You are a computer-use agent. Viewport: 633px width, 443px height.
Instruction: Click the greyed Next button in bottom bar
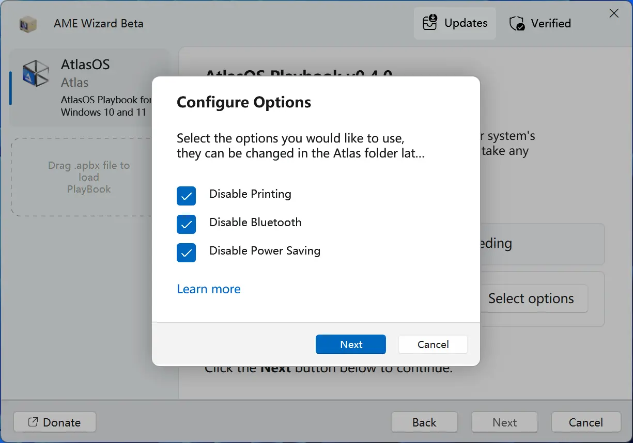tap(504, 422)
